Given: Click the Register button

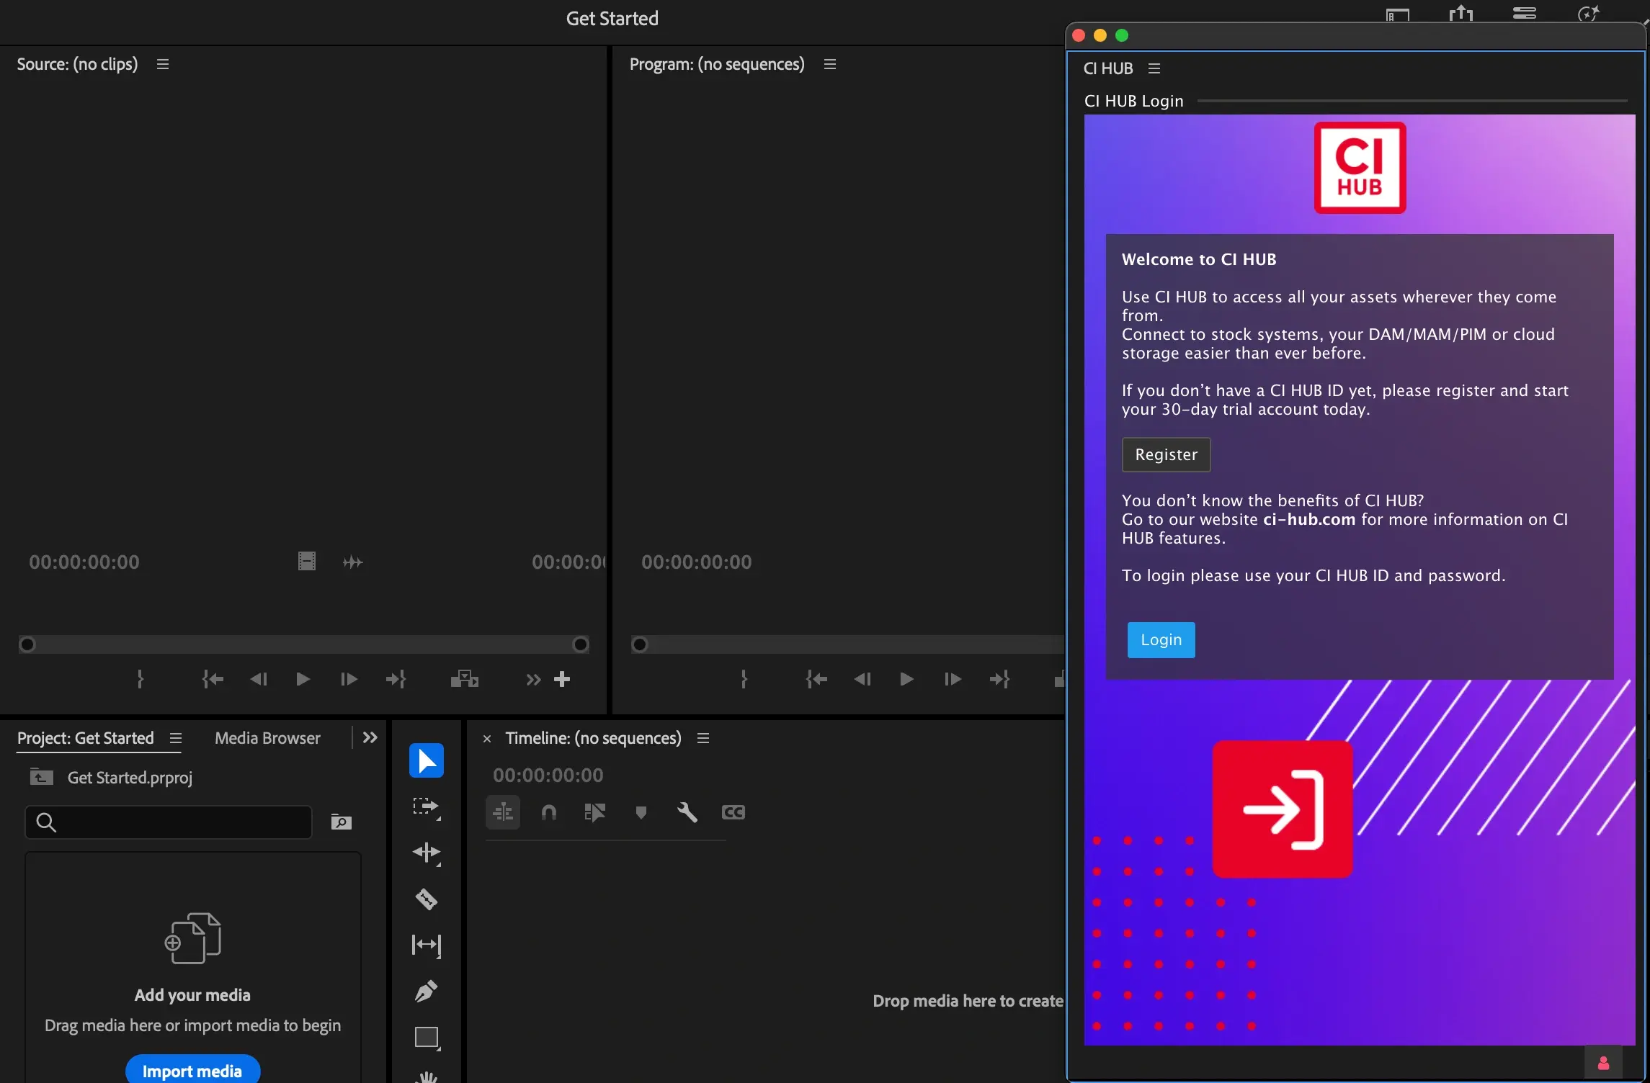Looking at the screenshot, I should (x=1166, y=454).
